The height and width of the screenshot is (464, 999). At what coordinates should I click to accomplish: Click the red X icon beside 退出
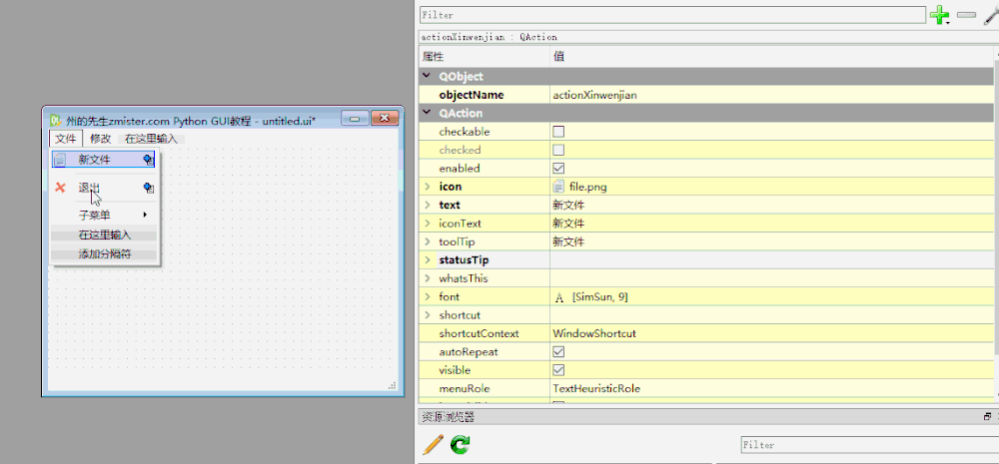click(x=61, y=188)
